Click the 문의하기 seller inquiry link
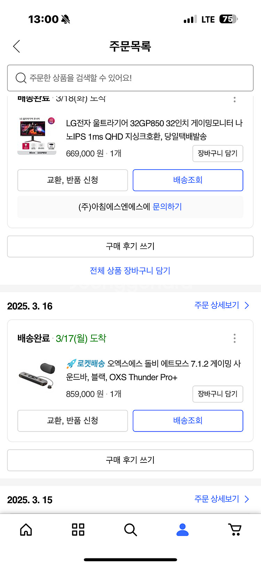The height and width of the screenshot is (566, 261). point(167,207)
